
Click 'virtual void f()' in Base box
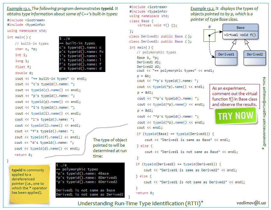(240, 35)
